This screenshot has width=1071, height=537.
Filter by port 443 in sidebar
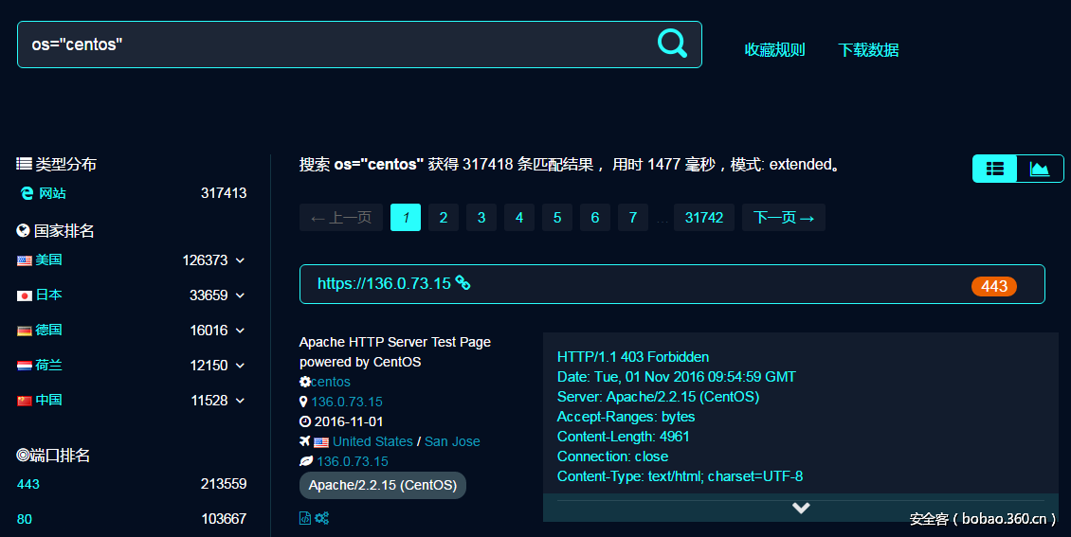(28, 485)
